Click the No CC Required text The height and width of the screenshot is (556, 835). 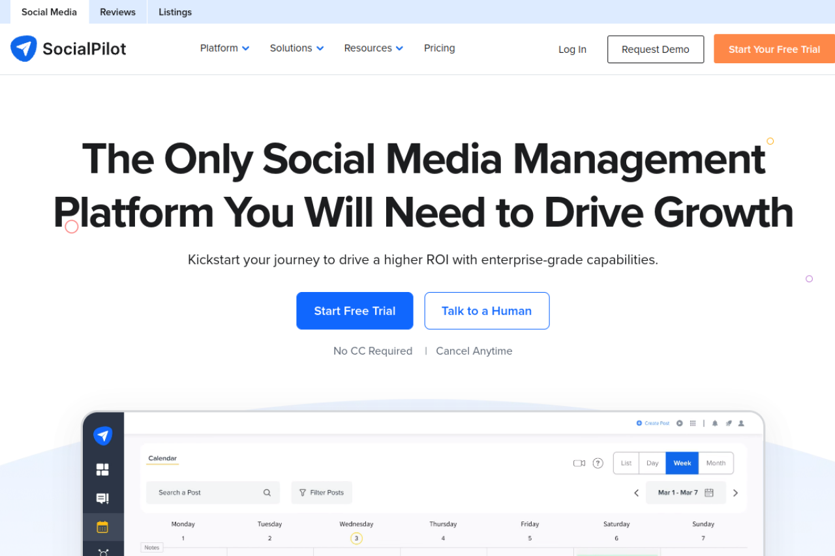(x=372, y=351)
